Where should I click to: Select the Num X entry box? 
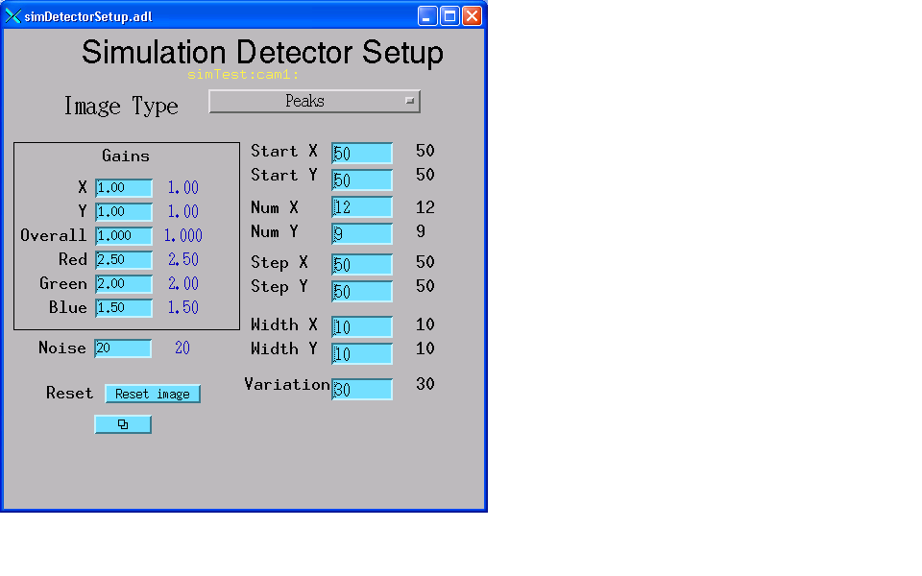[x=361, y=206]
